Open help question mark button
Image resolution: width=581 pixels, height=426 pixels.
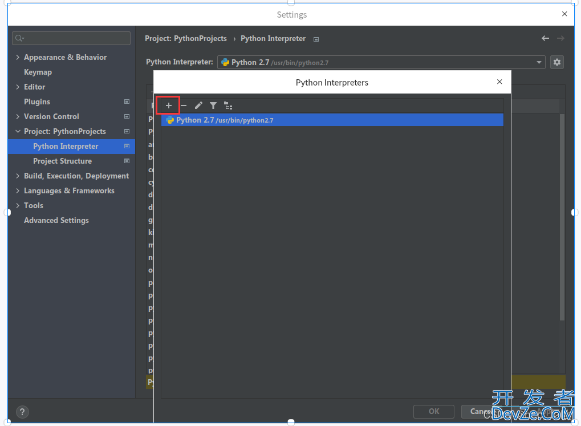tap(22, 412)
